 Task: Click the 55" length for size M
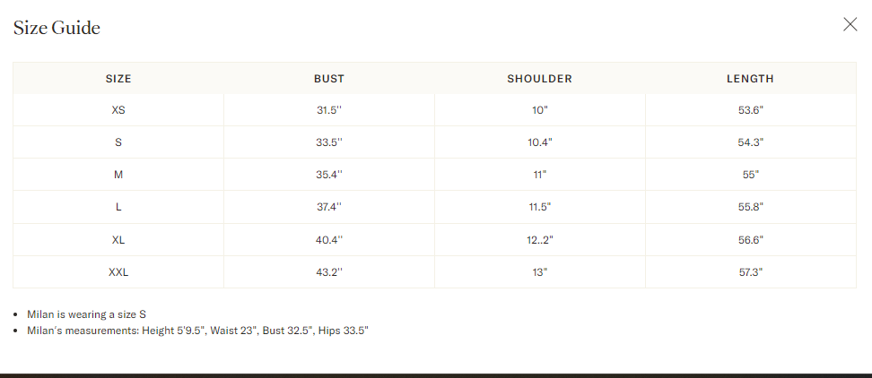(x=750, y=175)
